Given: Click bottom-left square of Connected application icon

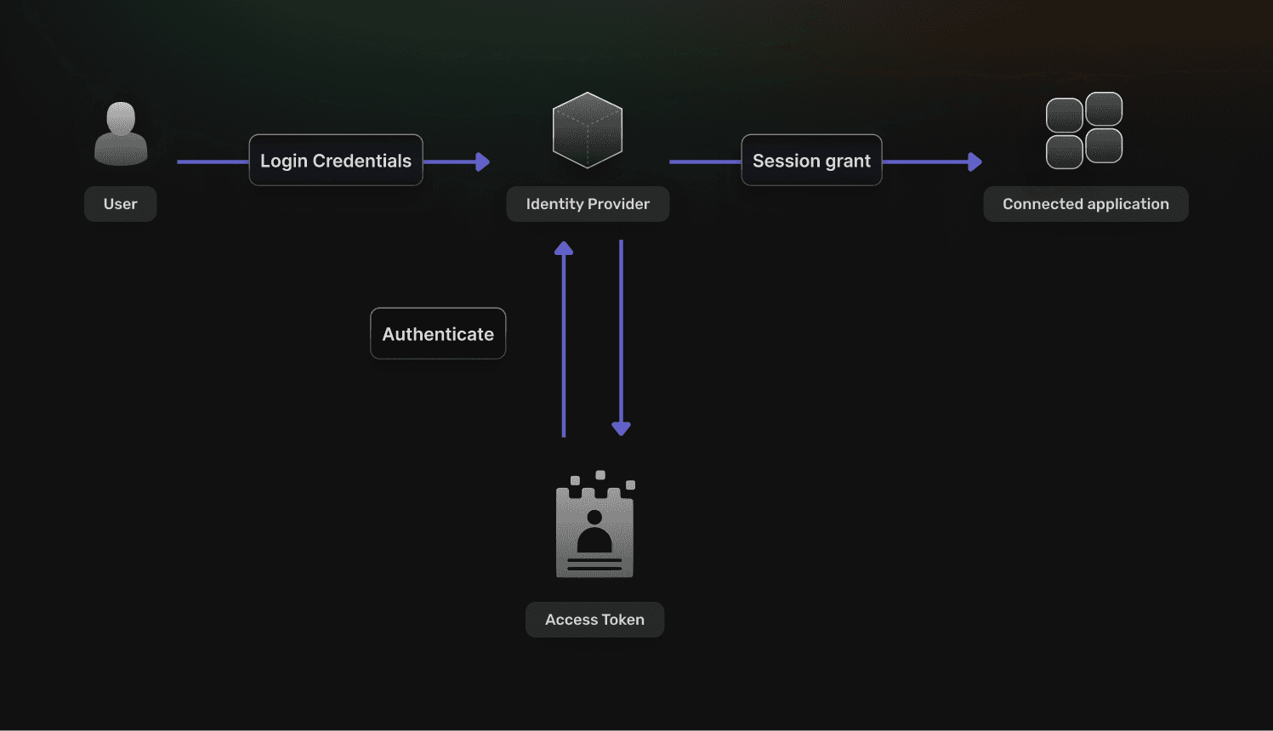Looking at the screenshot, I should click(x=1064, y=151).
